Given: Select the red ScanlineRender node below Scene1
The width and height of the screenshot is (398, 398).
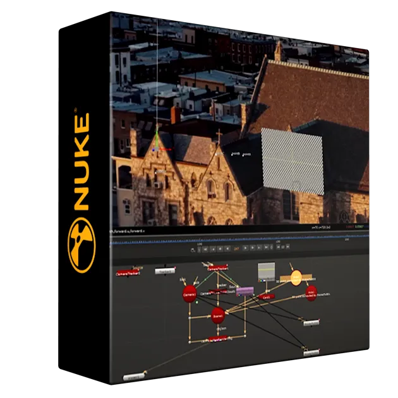Looking at the screenshot, I should pyautogui.click(x=219, y=341).
